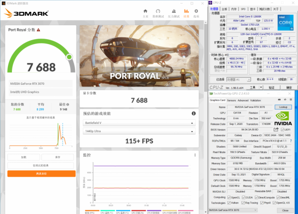Click the CPU-Z title bar app icon
Viewport: 298px width, 214px height.
(210, 2)
